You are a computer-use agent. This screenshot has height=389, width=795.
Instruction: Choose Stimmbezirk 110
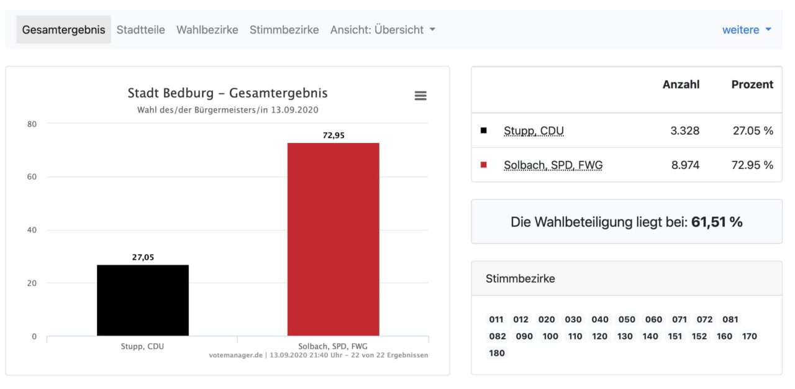coord(575,336)
